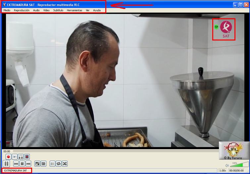This screenshot has height=174, width=250.
Task: Toggle the loop/repeat mode button
Action: pyautogui.click(x=59, y=164)
